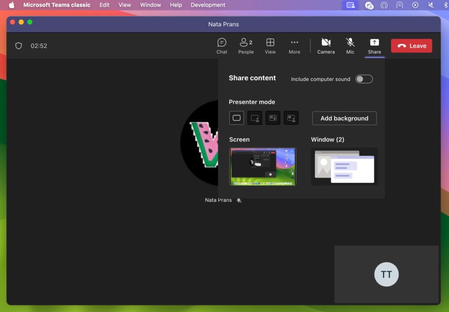
Task: Open the Help menu
Action: point(176,5)
